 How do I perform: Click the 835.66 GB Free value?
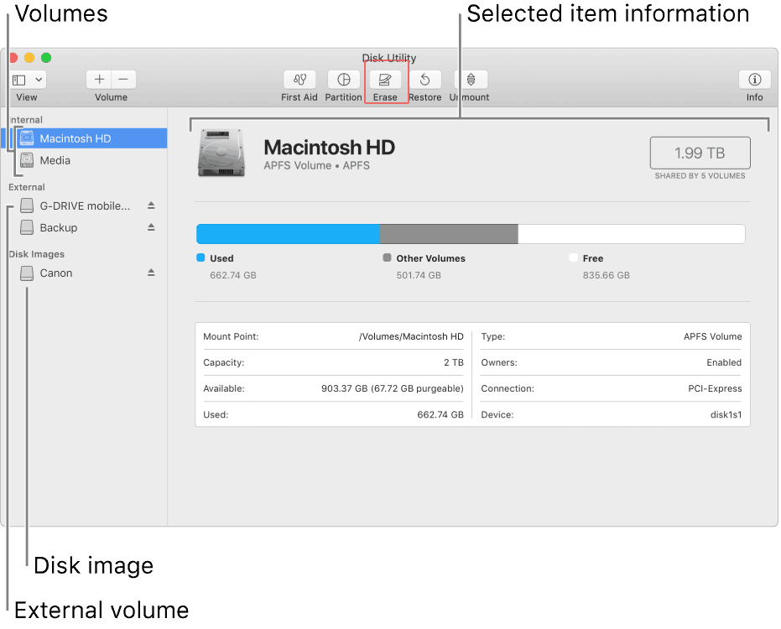point(607,275)
